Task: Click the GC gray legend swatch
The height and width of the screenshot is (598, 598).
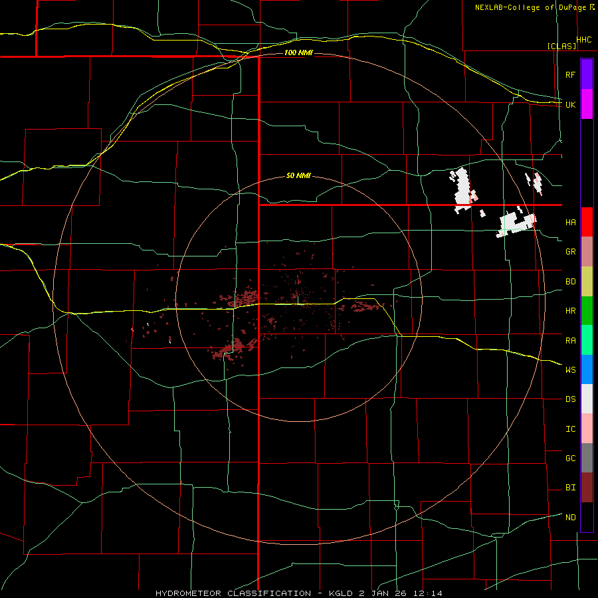Action: pyautogui.click(x=587, y=458)
